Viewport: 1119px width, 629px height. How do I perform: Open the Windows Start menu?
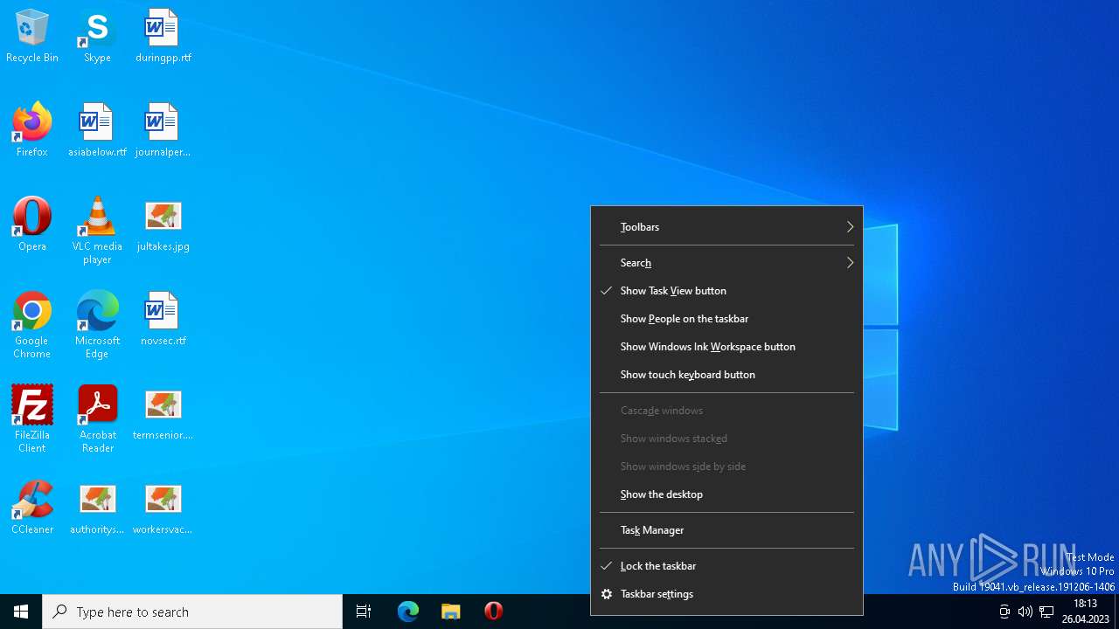coord(21,612)
